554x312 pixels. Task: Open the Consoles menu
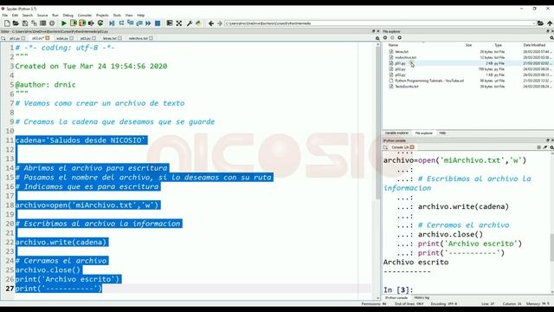tap(85, 16)
